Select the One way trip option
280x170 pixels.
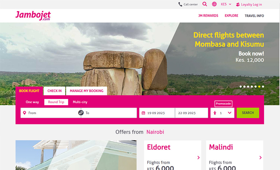[x=32, y=102]
